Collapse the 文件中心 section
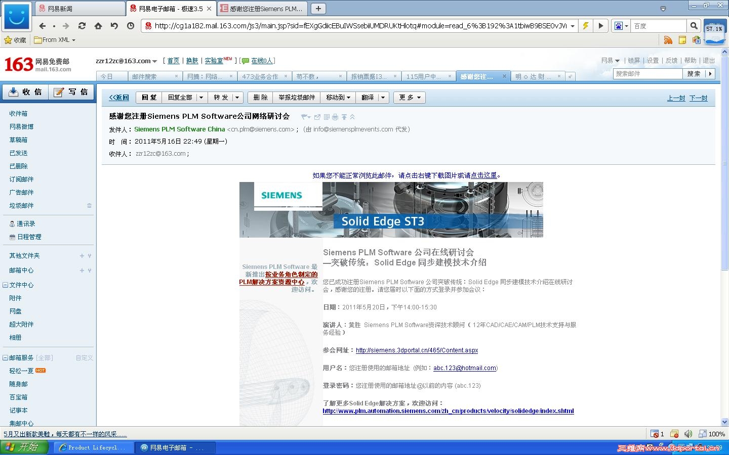 coord(5,285)
